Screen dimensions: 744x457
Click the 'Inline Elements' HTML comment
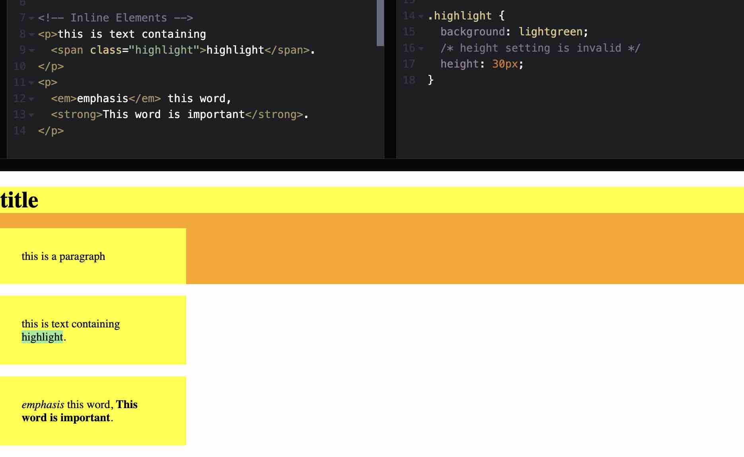[x=115, y=18]
